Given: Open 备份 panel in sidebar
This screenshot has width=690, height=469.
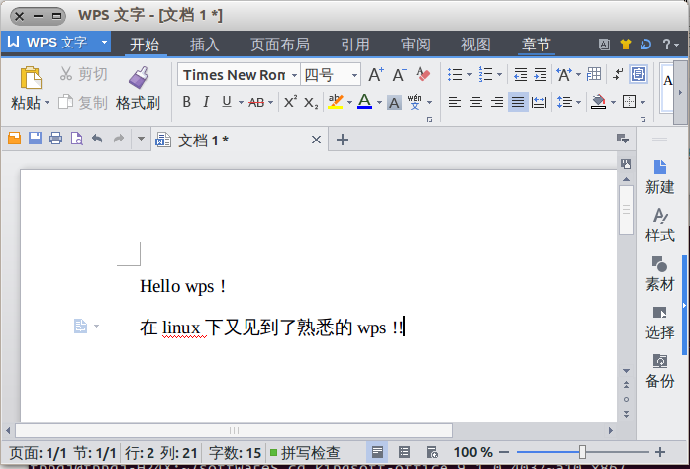Looking at the screenshot, I should [659, 371].
